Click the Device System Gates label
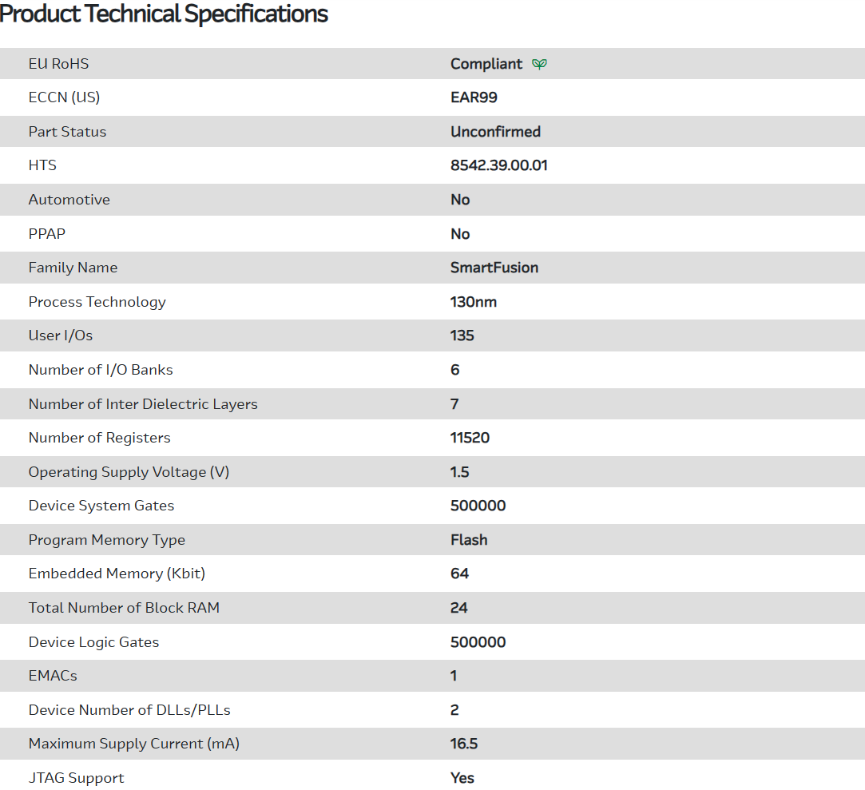865x790 pixels. tap(101, 506)
